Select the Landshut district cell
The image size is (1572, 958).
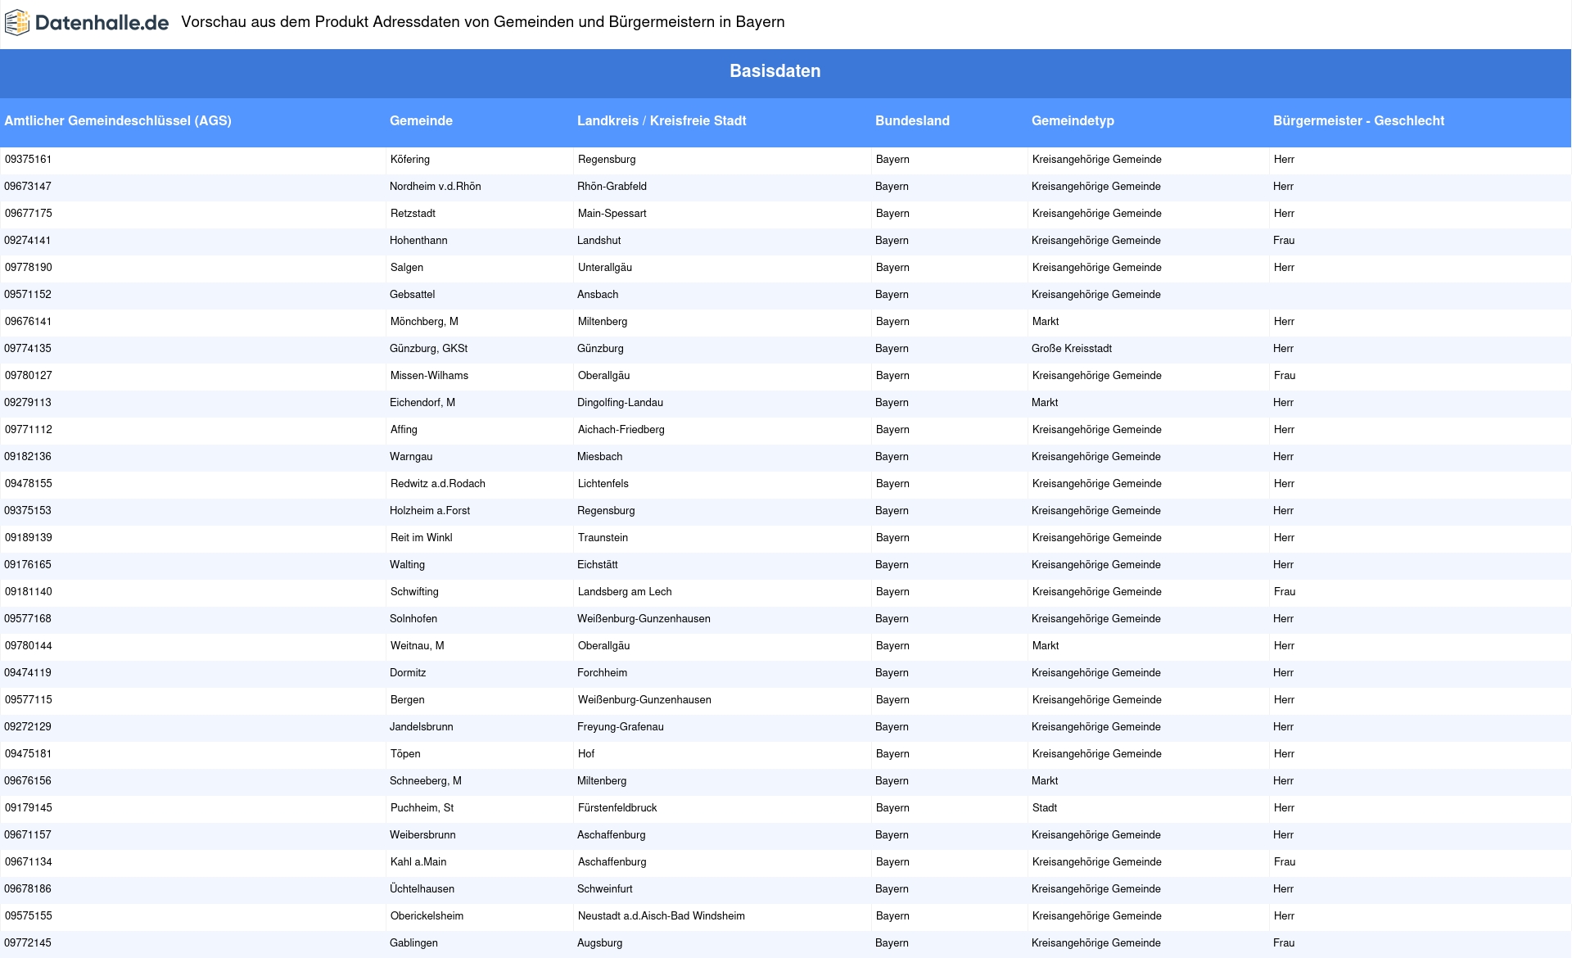[599, 241]
